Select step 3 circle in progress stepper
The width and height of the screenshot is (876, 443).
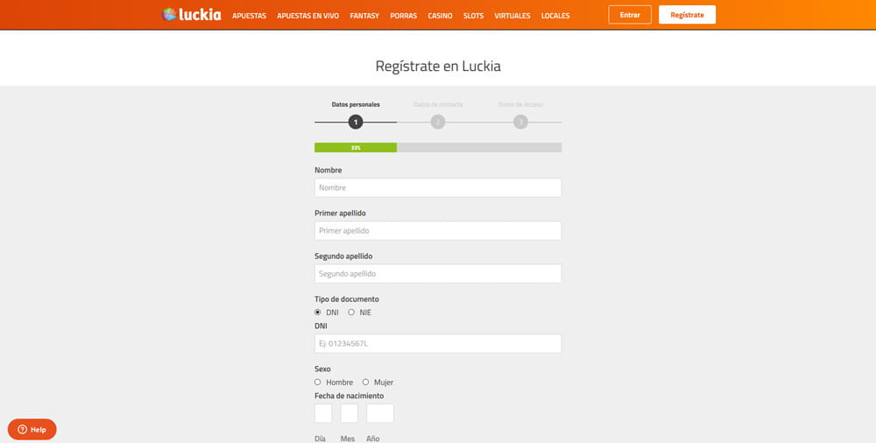[x=520, y=122]
